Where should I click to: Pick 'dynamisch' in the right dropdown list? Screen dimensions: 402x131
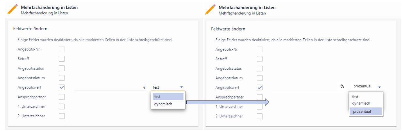pos(361,103)
